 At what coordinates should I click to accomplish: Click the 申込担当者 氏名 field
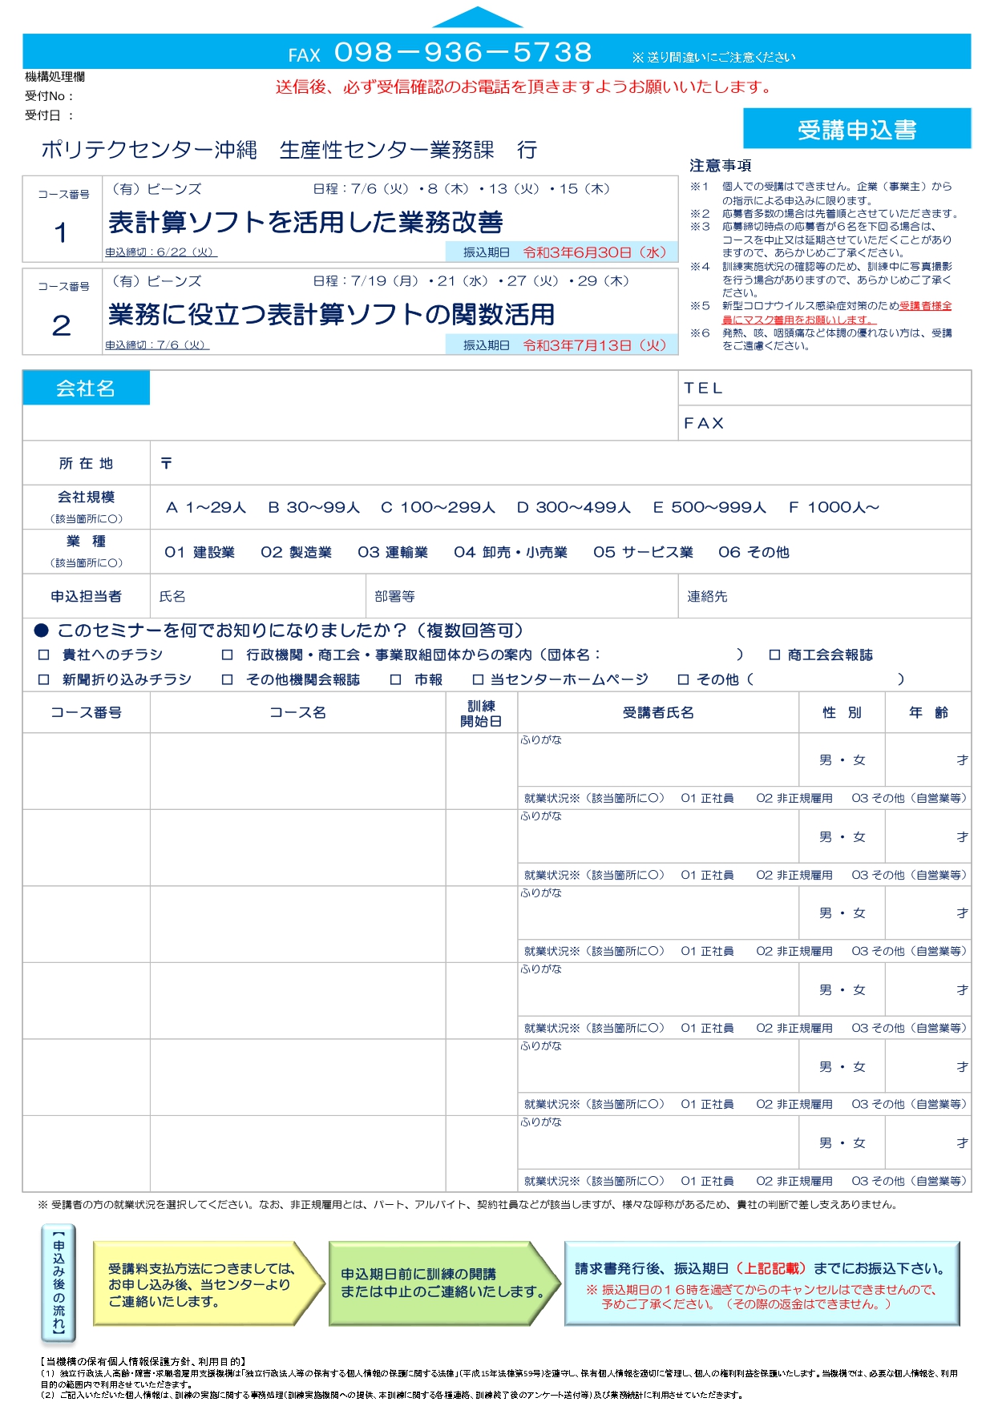[258, 596]
